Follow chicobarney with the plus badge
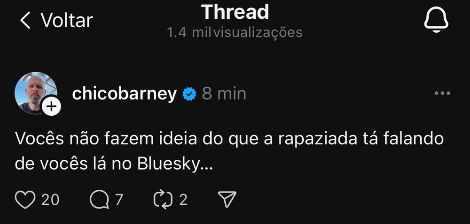This screenshot has width=470, height=224. (51, 106)
